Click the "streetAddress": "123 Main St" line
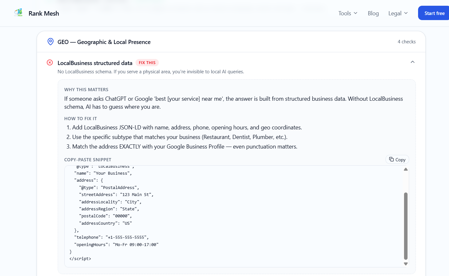Image resolution: width=449 pixels, height=276 pixels. point(116,195)
